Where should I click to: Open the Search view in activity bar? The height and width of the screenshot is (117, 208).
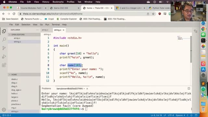[4, 40]
